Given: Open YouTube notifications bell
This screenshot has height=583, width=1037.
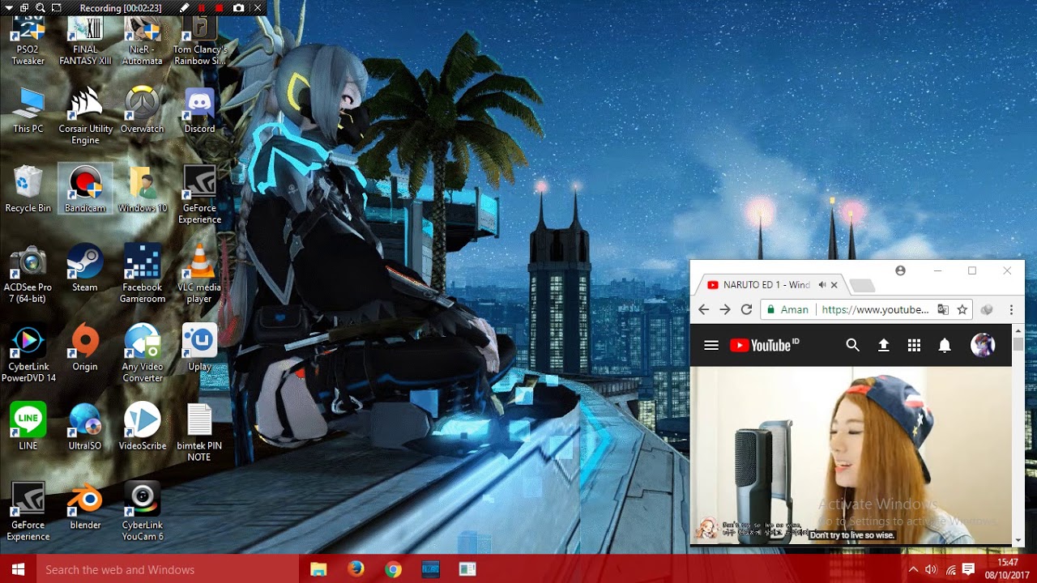Looking at the screenshot, I should (945, 345).
